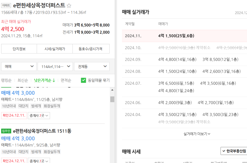Open 11/25층 listing priced 매매 4억 3,000
Viewport: 247px width, 163px height.
pos(18,93)
